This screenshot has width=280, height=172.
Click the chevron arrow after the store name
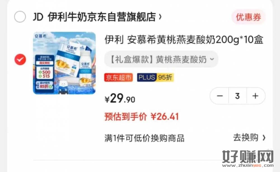coord(160,17)
